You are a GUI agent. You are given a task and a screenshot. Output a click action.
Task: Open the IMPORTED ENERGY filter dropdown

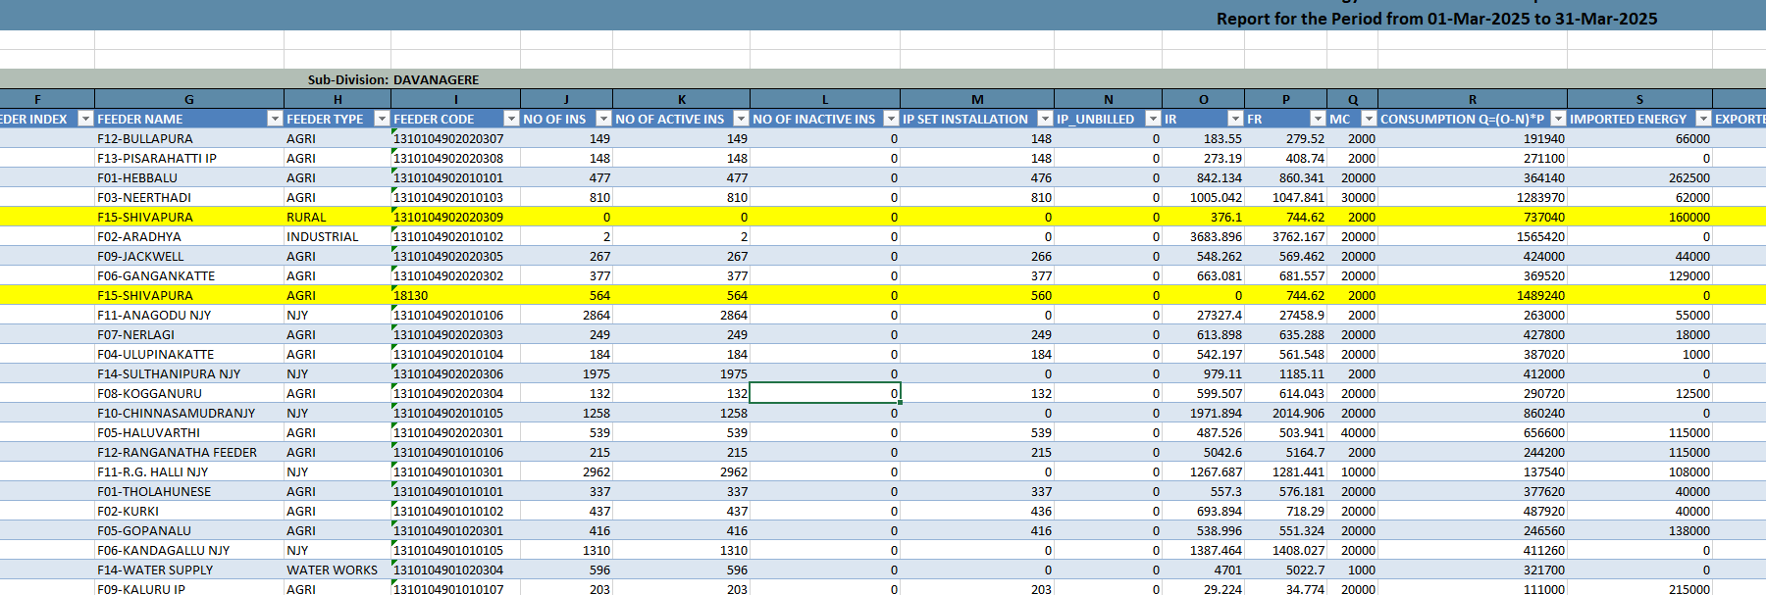click(1703, 119)
